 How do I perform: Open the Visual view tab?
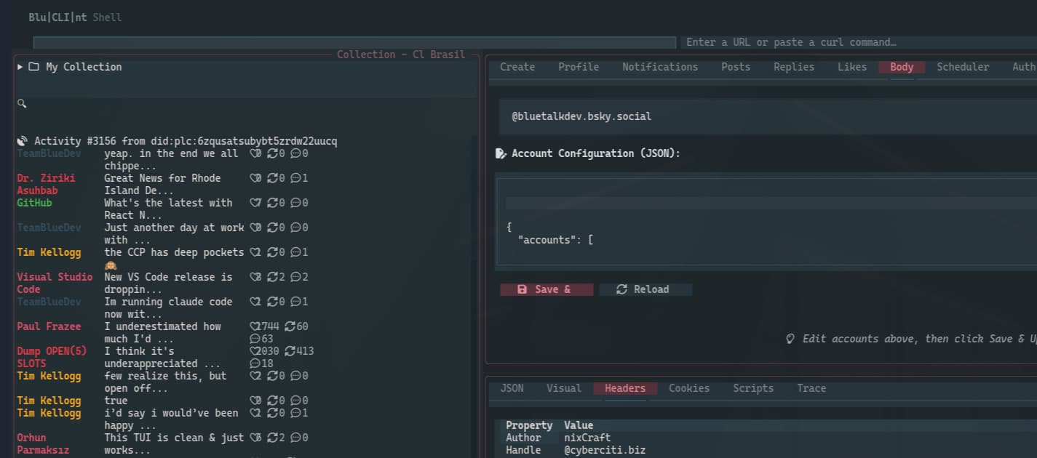563,388
